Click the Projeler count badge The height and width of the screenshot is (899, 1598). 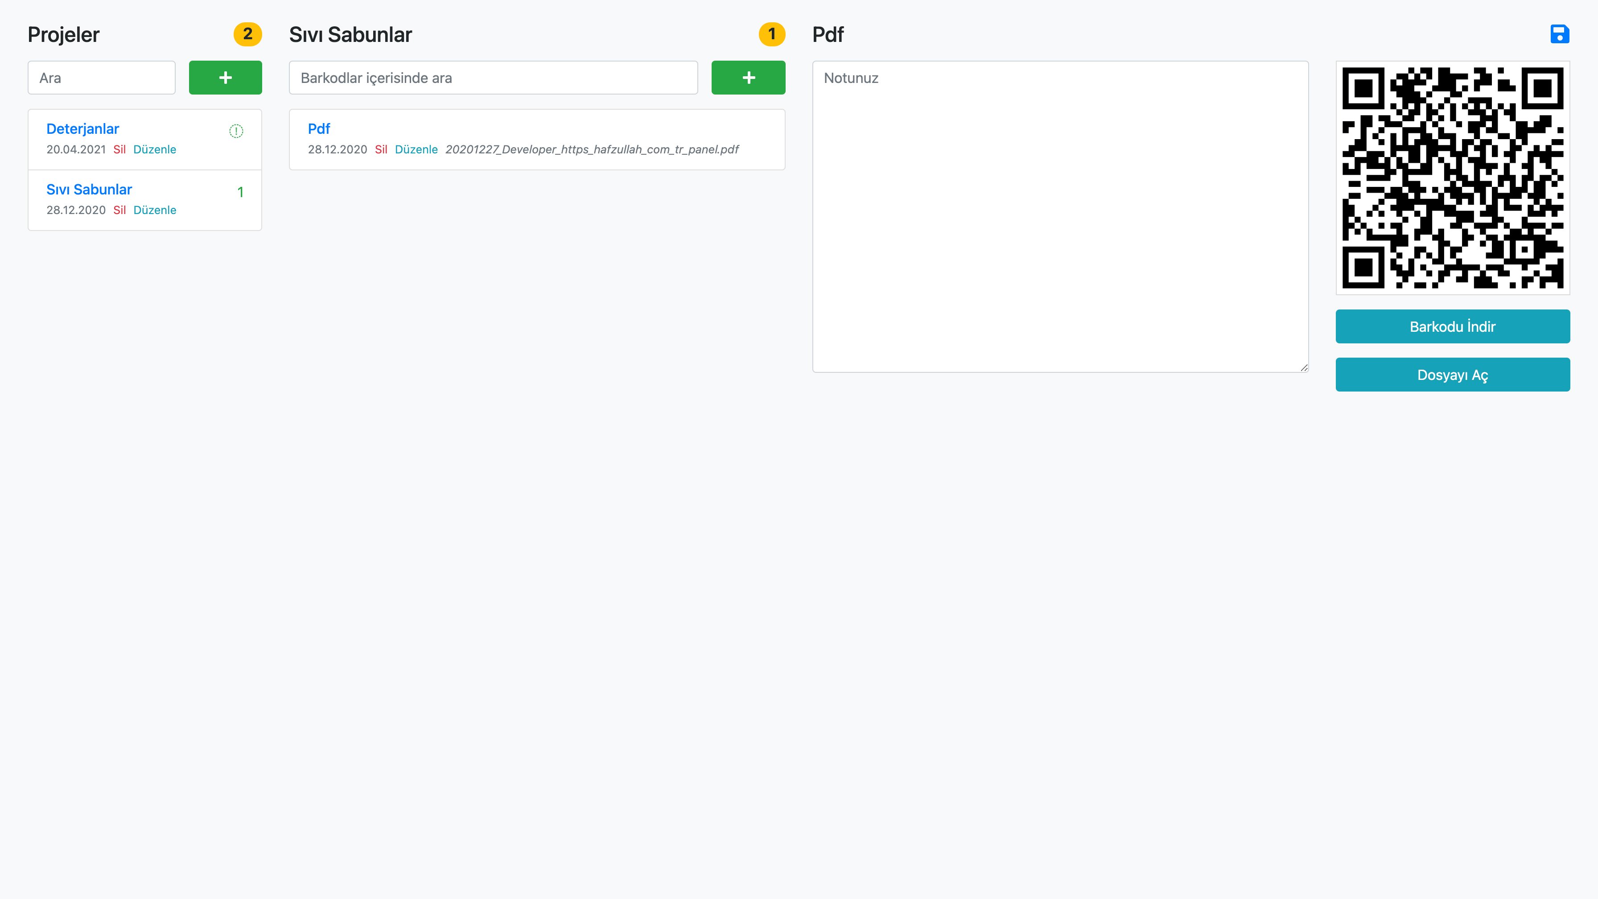247,34
